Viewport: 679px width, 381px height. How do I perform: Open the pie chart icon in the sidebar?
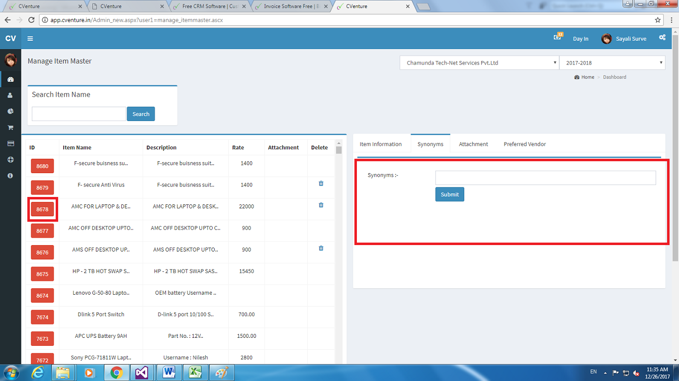[10, 111]
